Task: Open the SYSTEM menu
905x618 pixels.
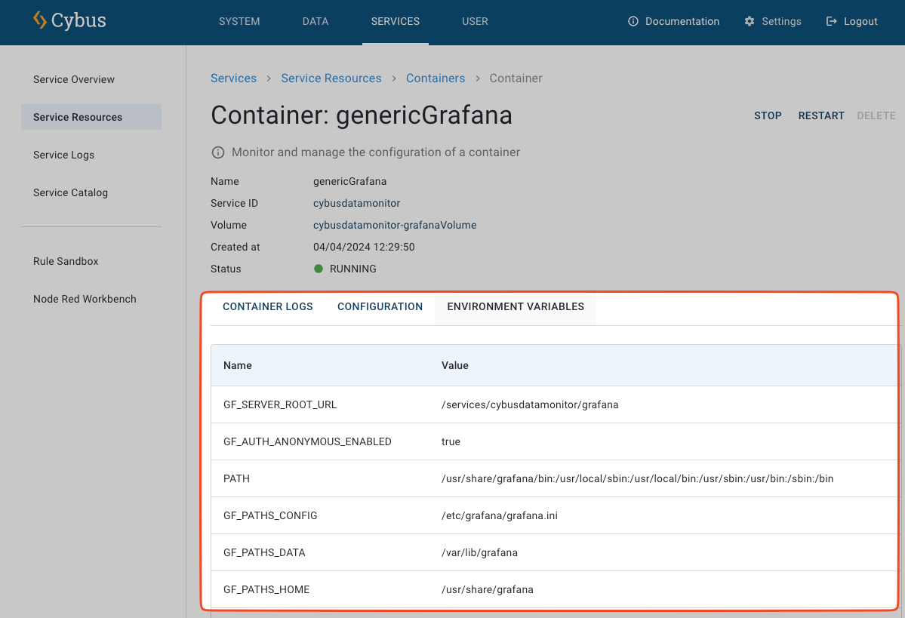Action: coord(239,21)
